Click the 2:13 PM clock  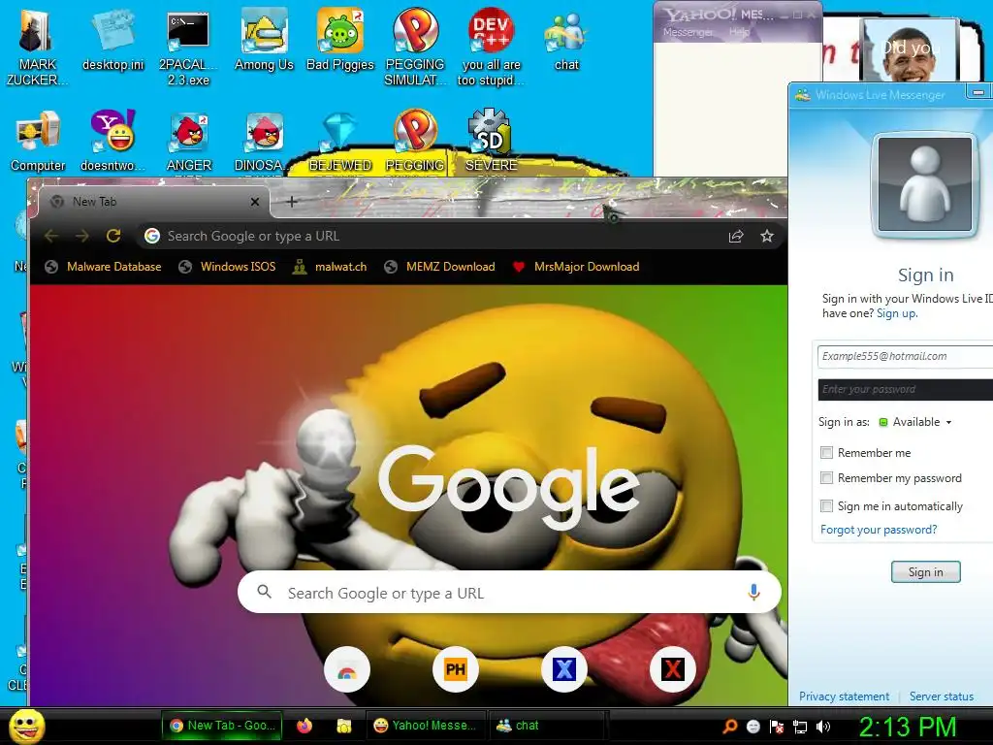(x=907, y=727)
